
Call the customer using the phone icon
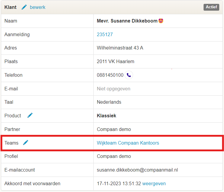click(x=129, y=75)
